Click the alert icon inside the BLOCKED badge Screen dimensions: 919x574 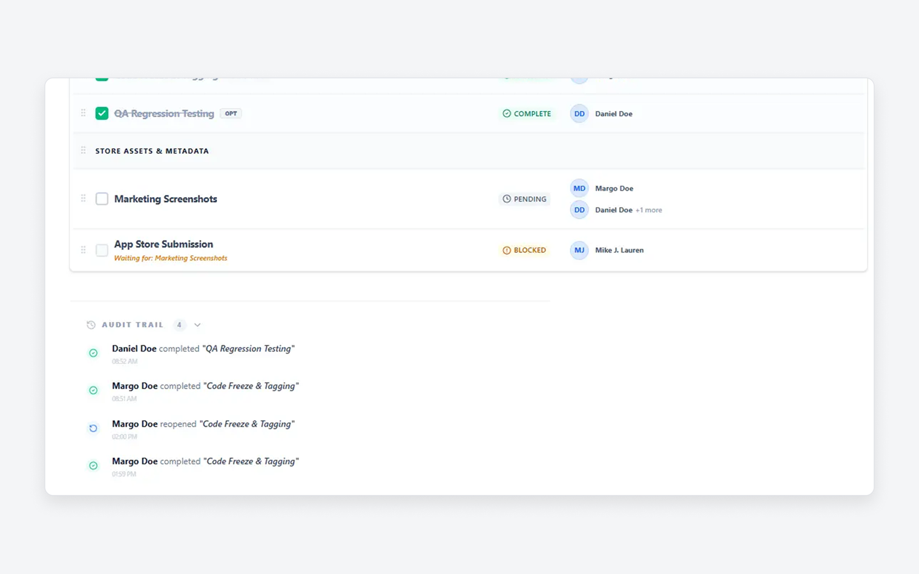pyautogui.click(x=506, y=250)
